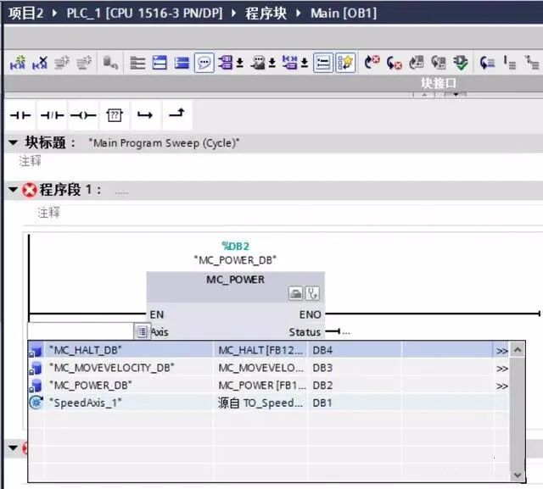
Task: Insert empty box instruction from favorites
Action: point(115,115)
